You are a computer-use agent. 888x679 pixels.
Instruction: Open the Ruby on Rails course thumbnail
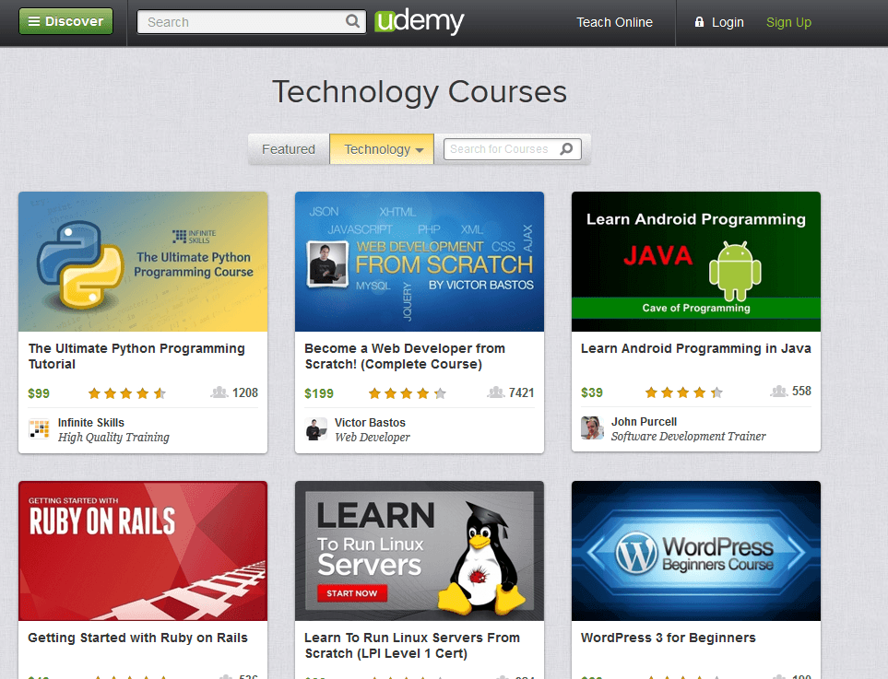[143, 551]
